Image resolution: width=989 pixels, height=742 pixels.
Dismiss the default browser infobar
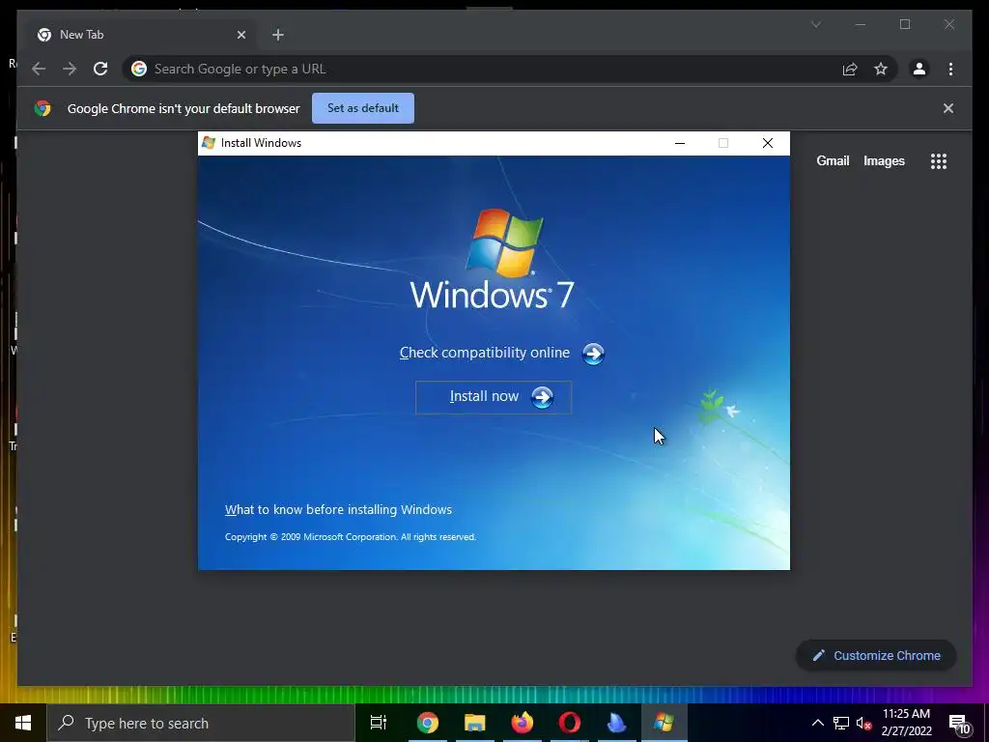pyautogui.click(x=948, y=108)
